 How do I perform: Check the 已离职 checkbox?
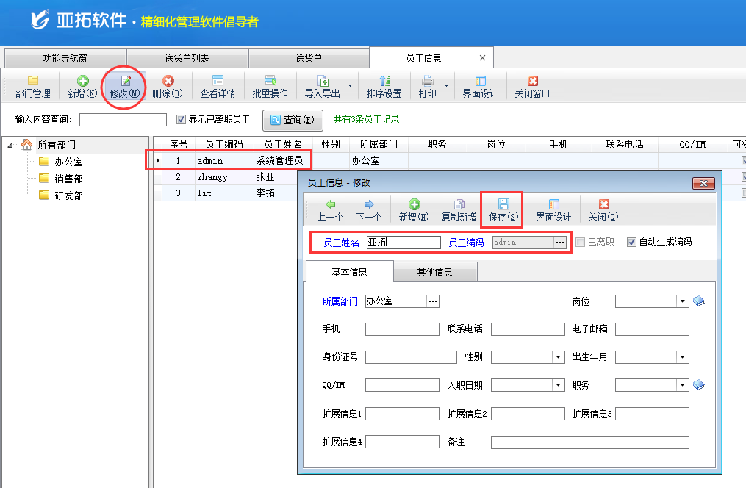[581, 242]
